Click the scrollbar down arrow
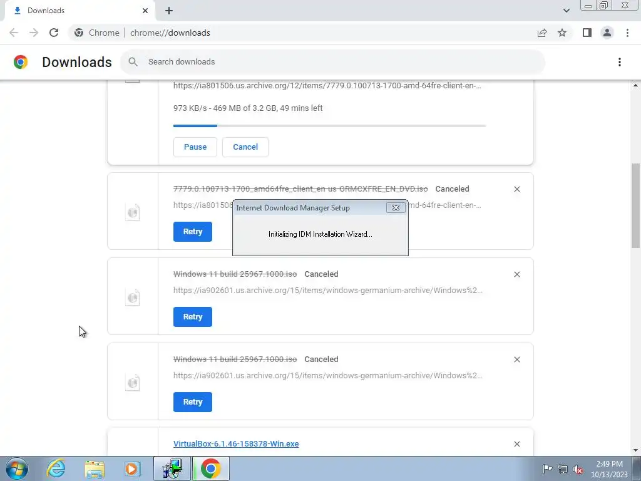Viewport: 641px width, 481px height. click(x=635, y=450)
